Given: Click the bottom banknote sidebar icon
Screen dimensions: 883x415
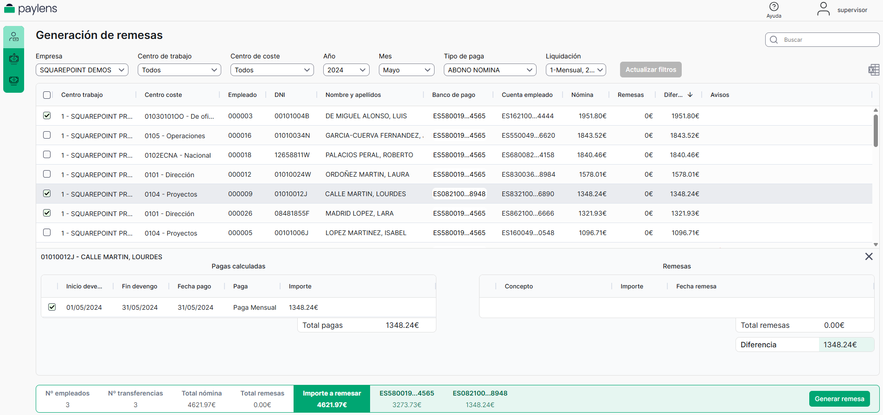Looking at the screenshot, I should [x=14, y=81].
